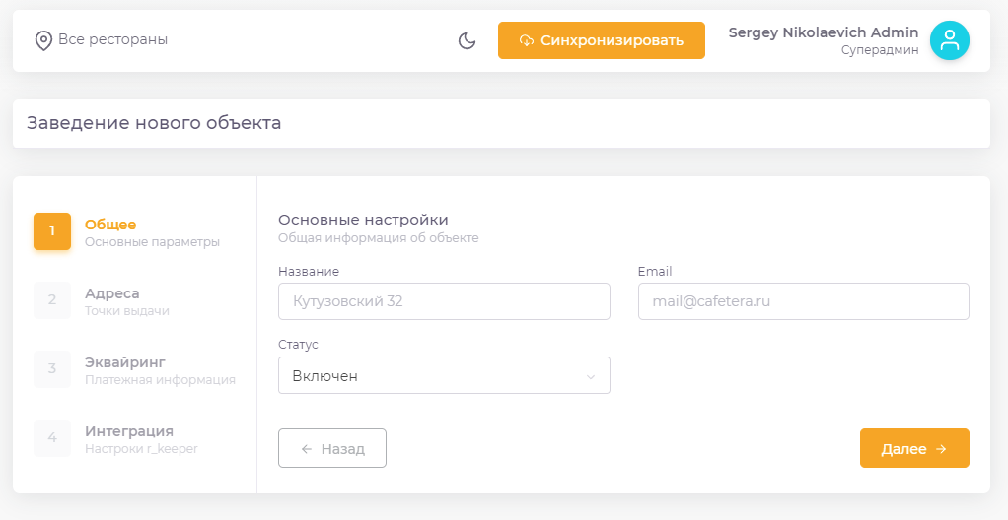Click step number 3 badge
This screenshot has width=1008, height=520.
(x=52, y=369)
